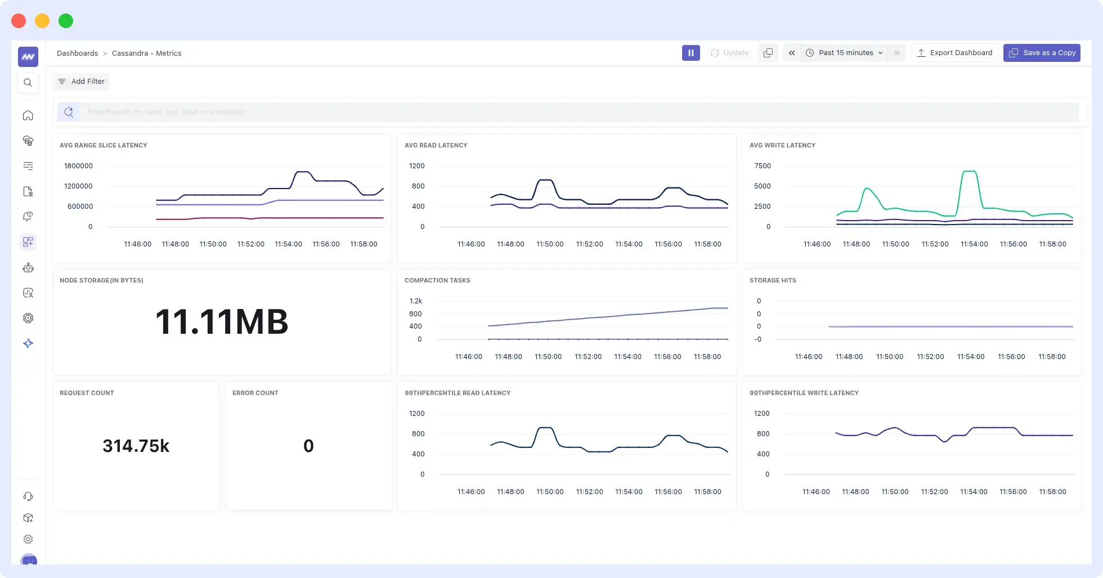
Task: Pause dashboard auto-refresh with the pause button
Action: click(x=691, y=52)
